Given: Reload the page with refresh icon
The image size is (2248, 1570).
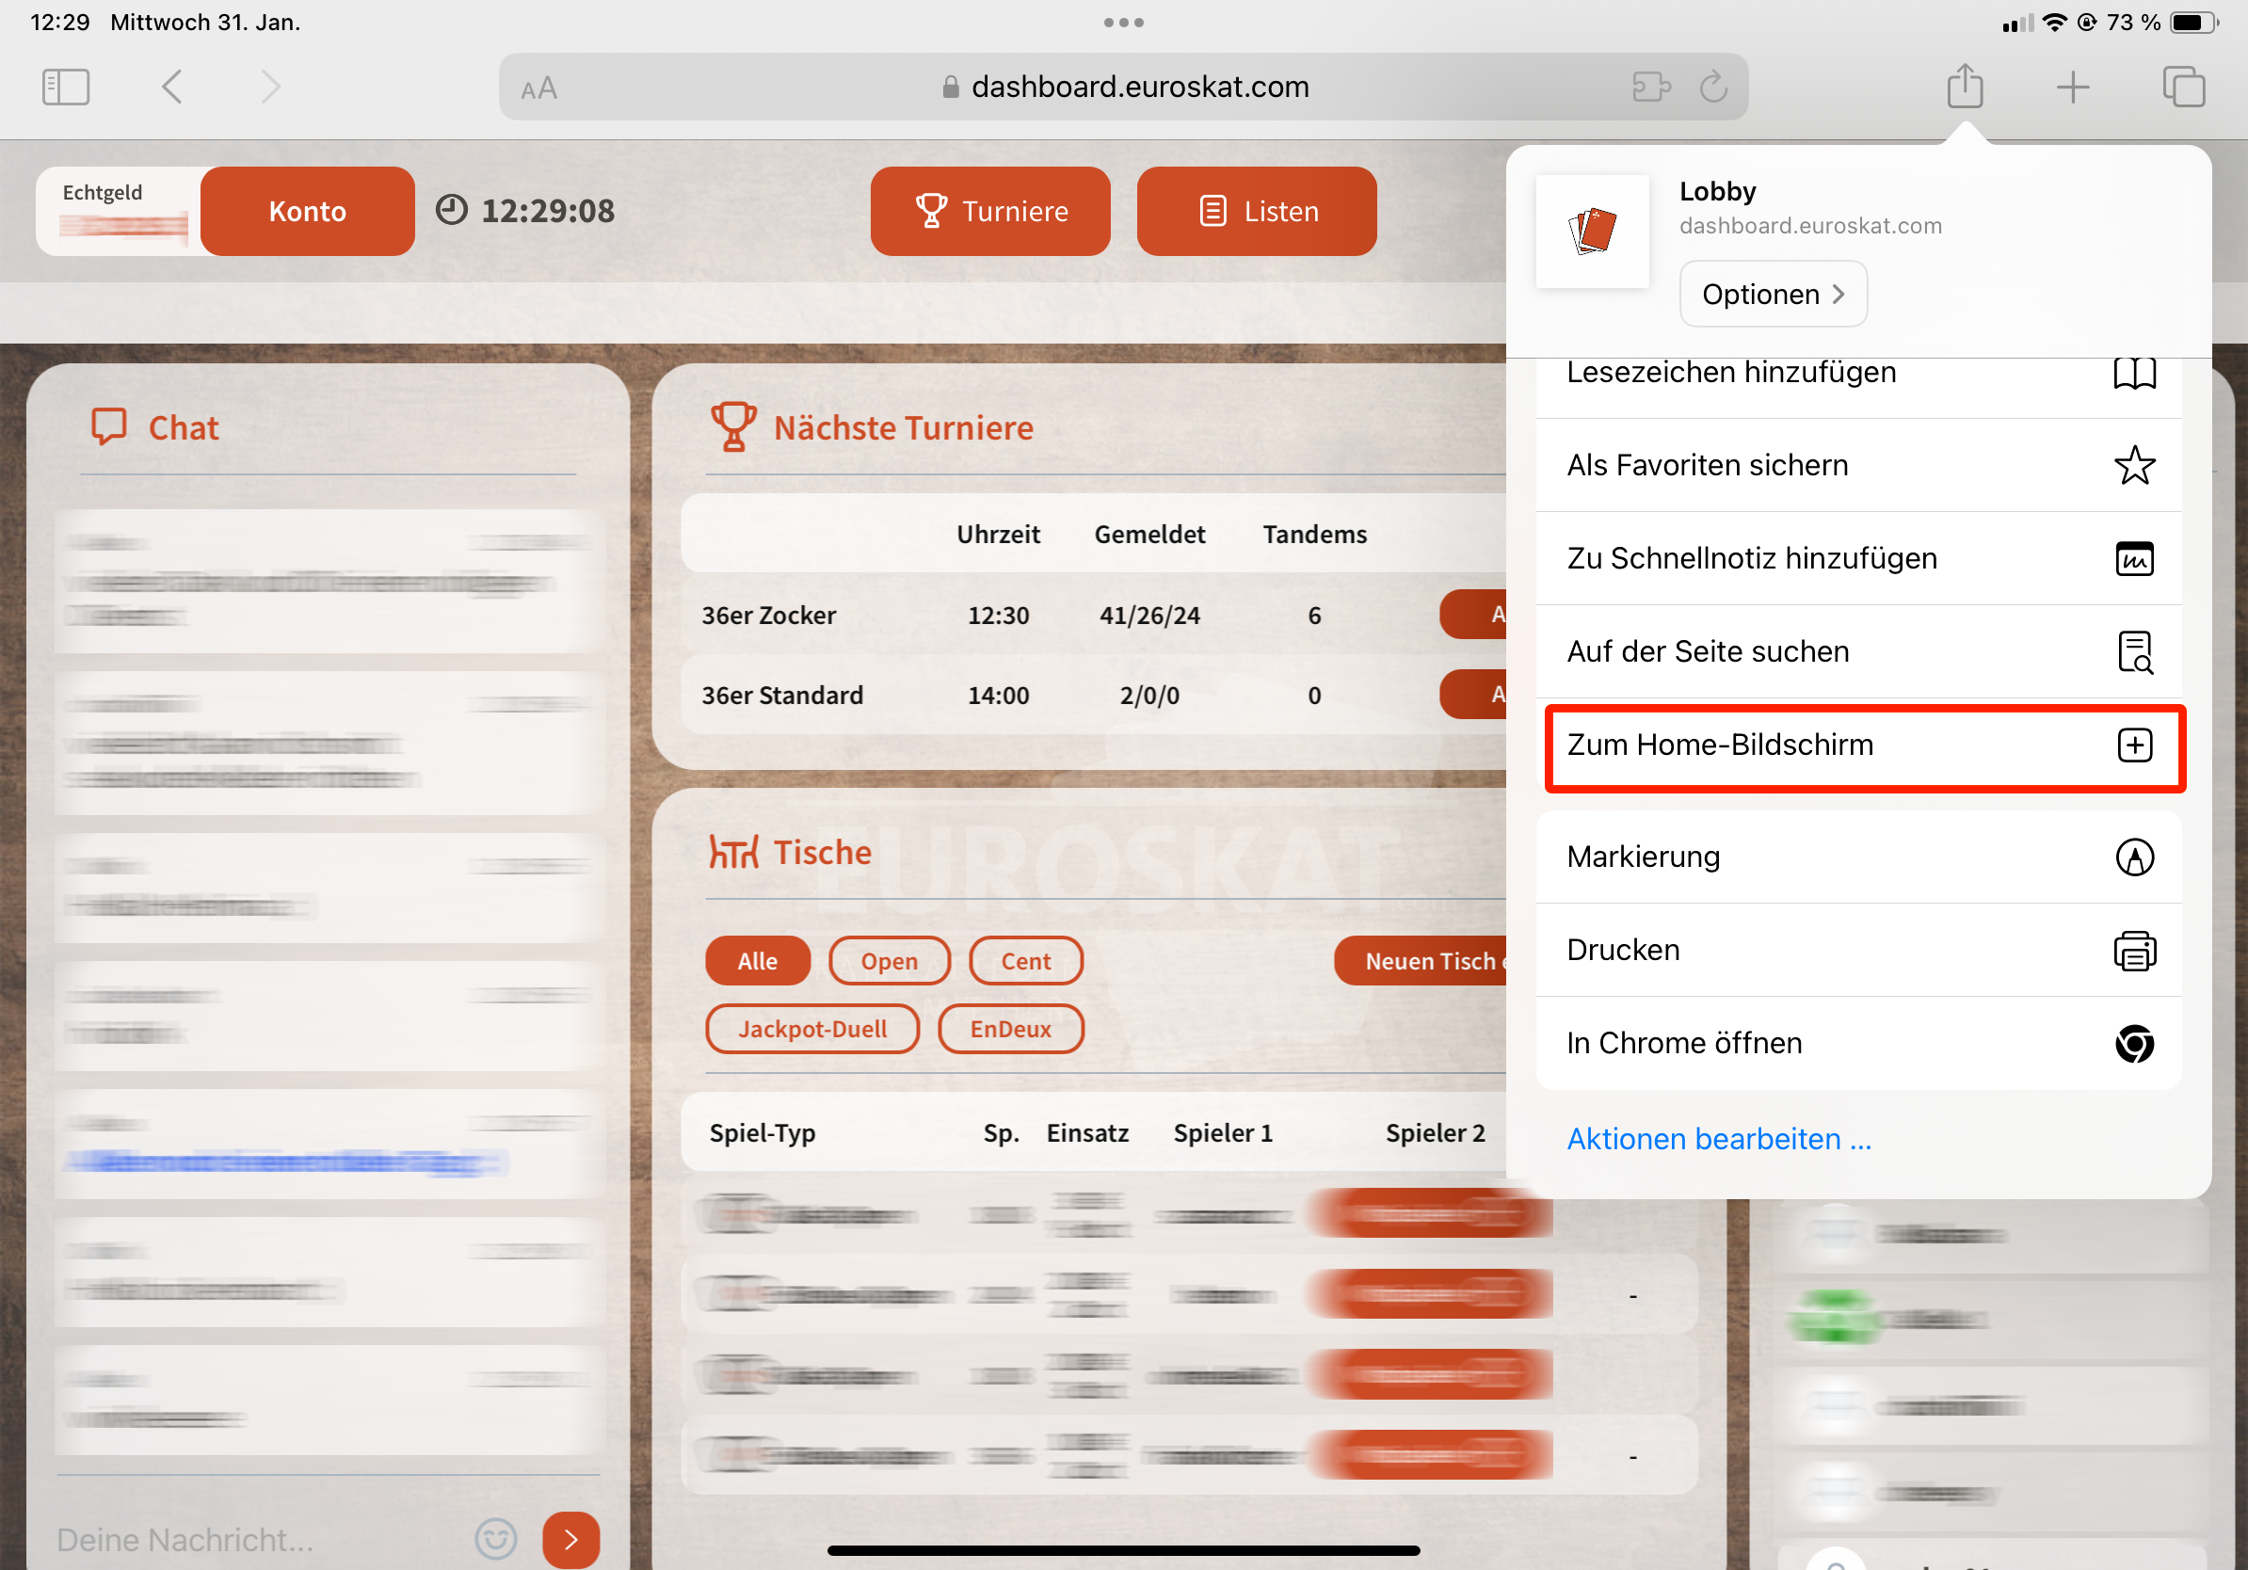Looking at the screenshot, I should (1712, 88).
